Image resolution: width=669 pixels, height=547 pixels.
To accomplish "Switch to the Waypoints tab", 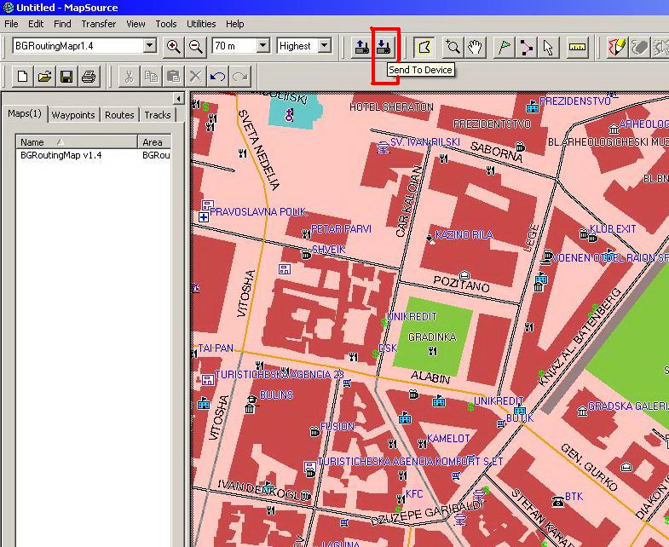I will tap(73, 115).
